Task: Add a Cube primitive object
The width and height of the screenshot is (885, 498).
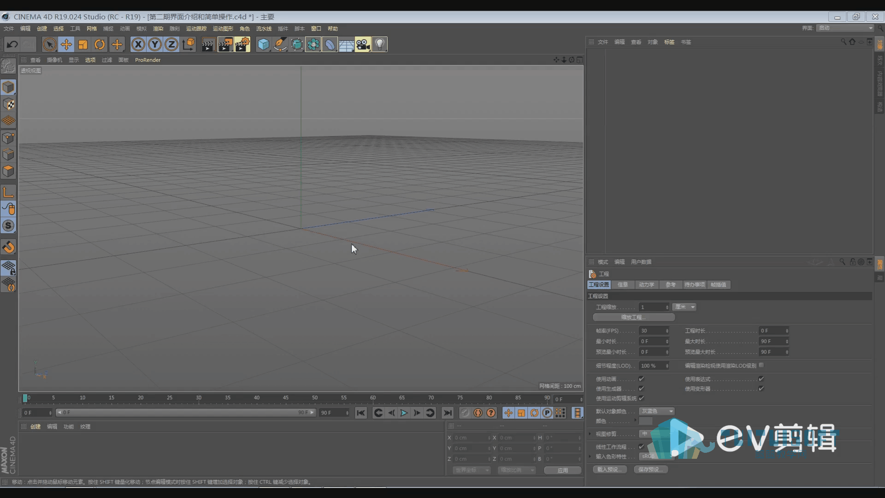Action: (263, 45)
